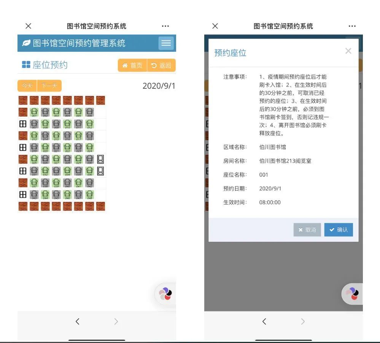The height and width of the screenshot is (343, 380).
Task: Open the floating assistant icon bottom right
Action: [x=165, y=293]
